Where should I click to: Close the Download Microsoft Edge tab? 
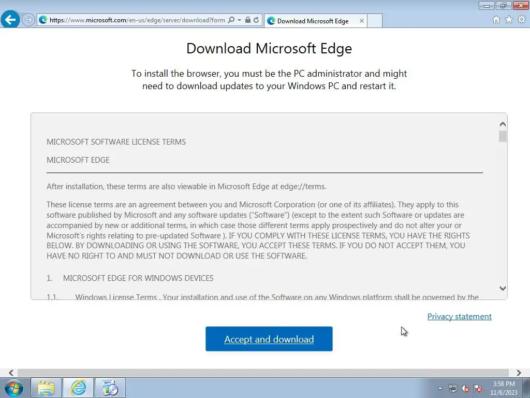pyautogui.click(x=362, y=21)
